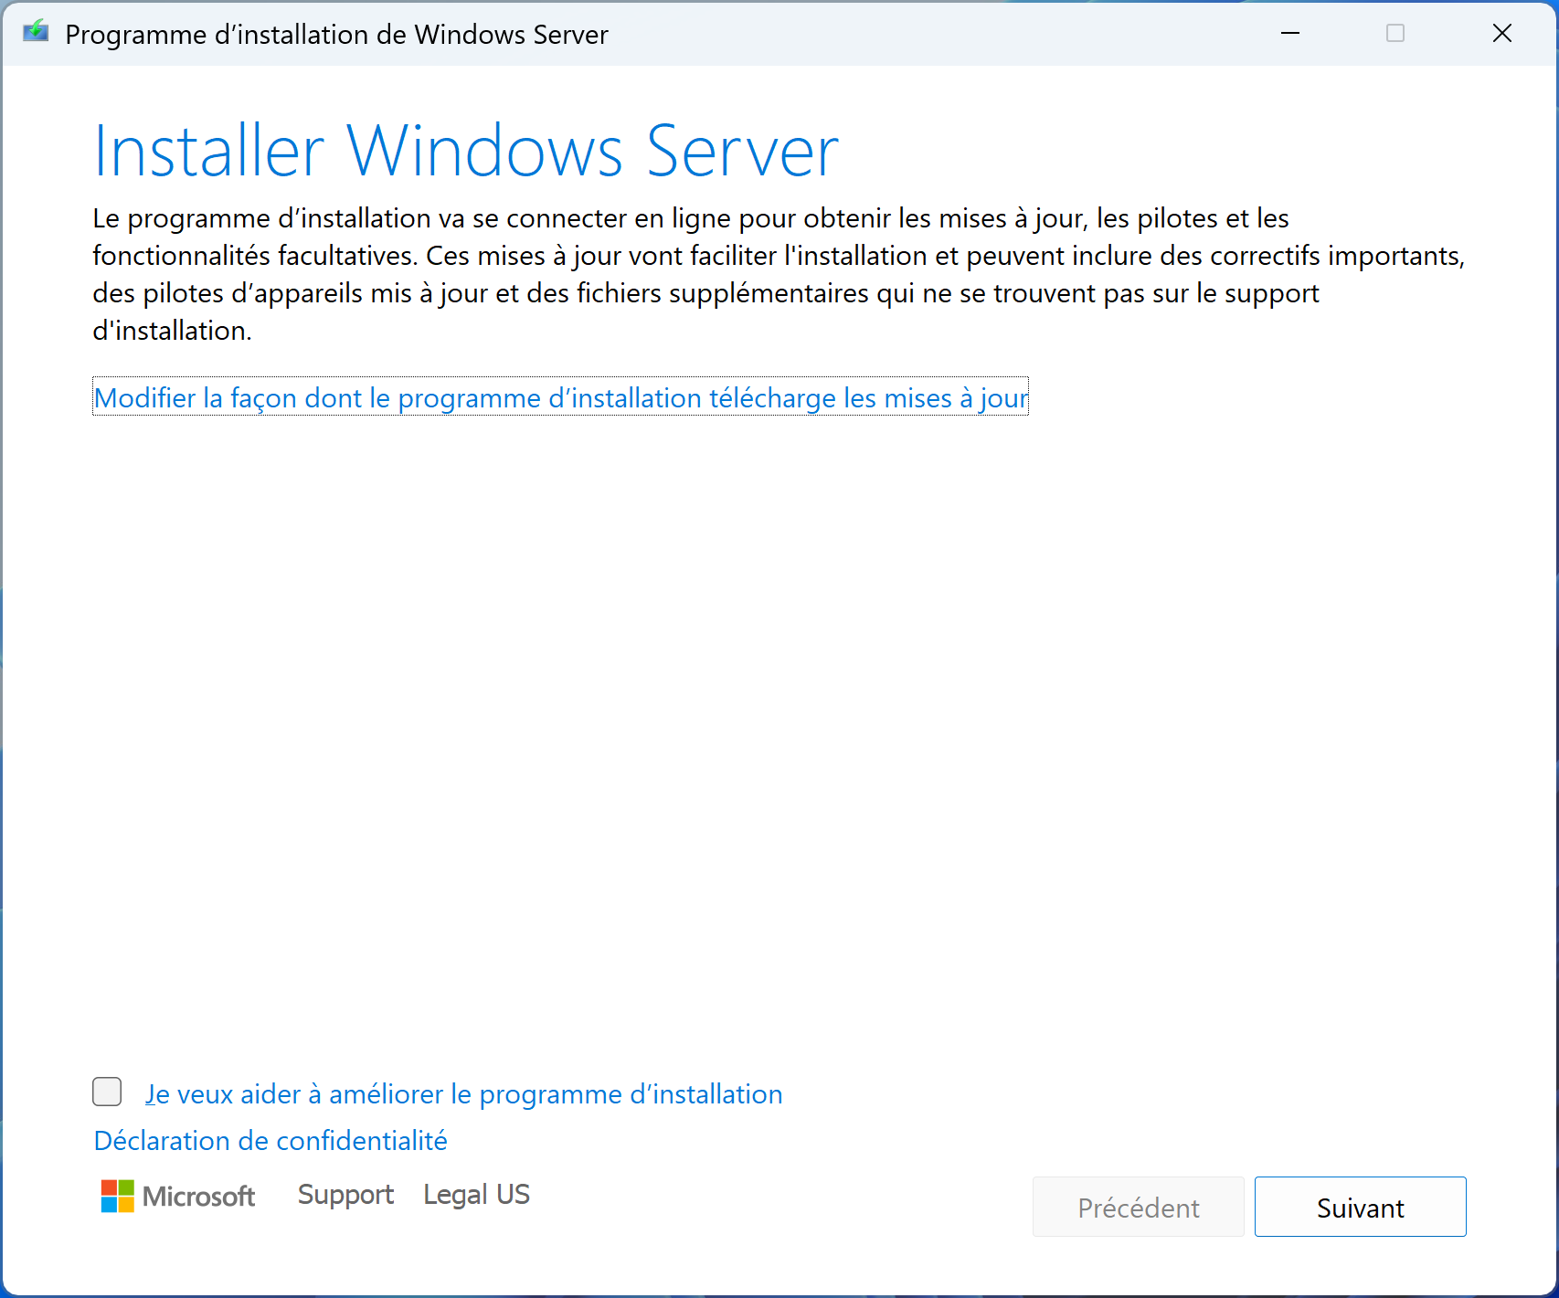Open the Legal US link
The height and width of the screenshot is (1298, 1559).
pos(476,1195)
